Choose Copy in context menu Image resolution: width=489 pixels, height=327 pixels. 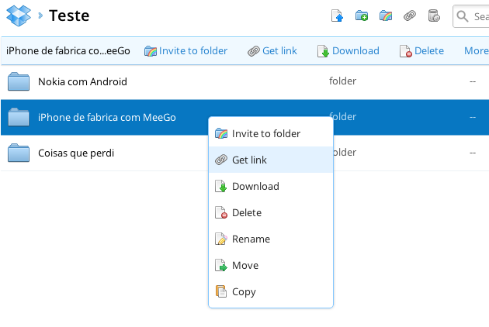pos(271,291)
